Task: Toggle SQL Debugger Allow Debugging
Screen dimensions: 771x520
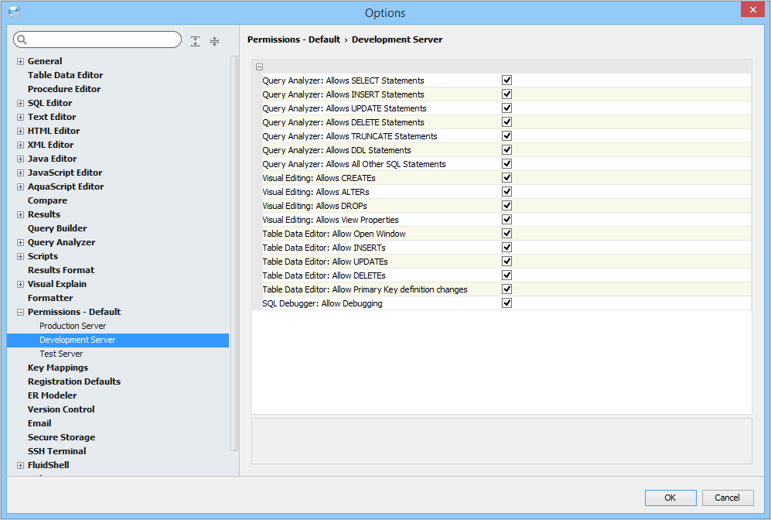Action: point(507,303)
